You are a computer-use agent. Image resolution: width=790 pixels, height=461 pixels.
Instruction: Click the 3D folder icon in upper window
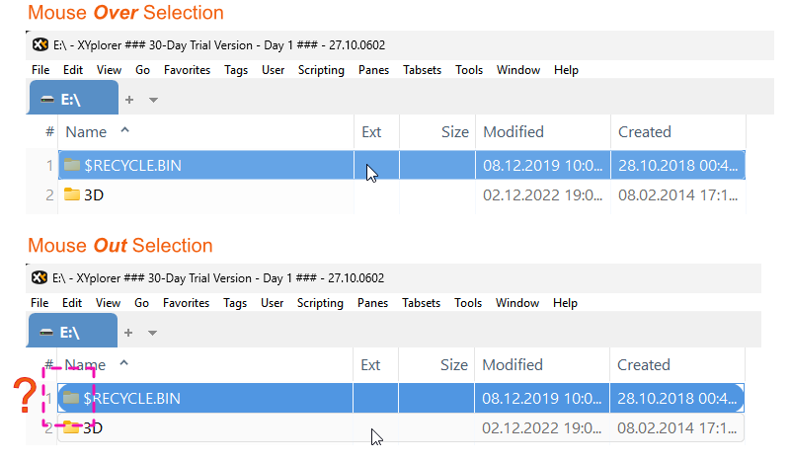click(x=72, y=194)
